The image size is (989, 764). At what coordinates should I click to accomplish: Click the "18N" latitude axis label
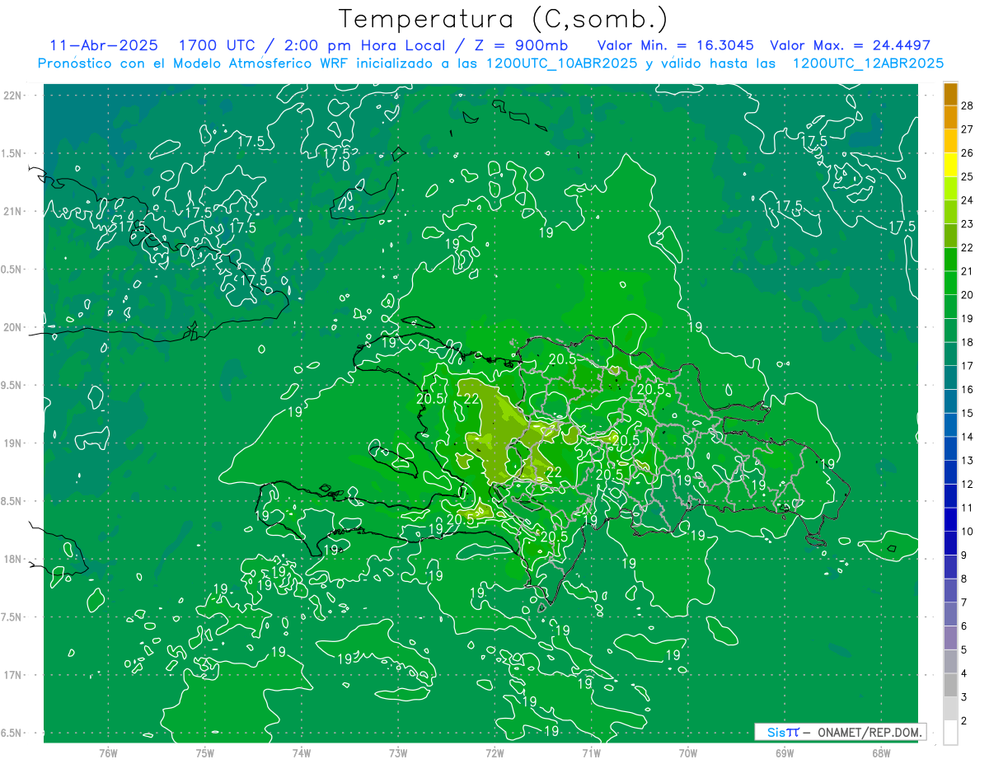[13, 559]
